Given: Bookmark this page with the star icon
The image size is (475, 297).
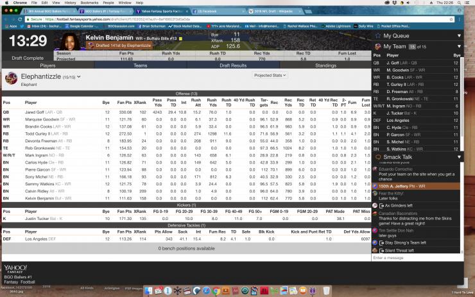Looking at the screenshot, I should point(451,19).
